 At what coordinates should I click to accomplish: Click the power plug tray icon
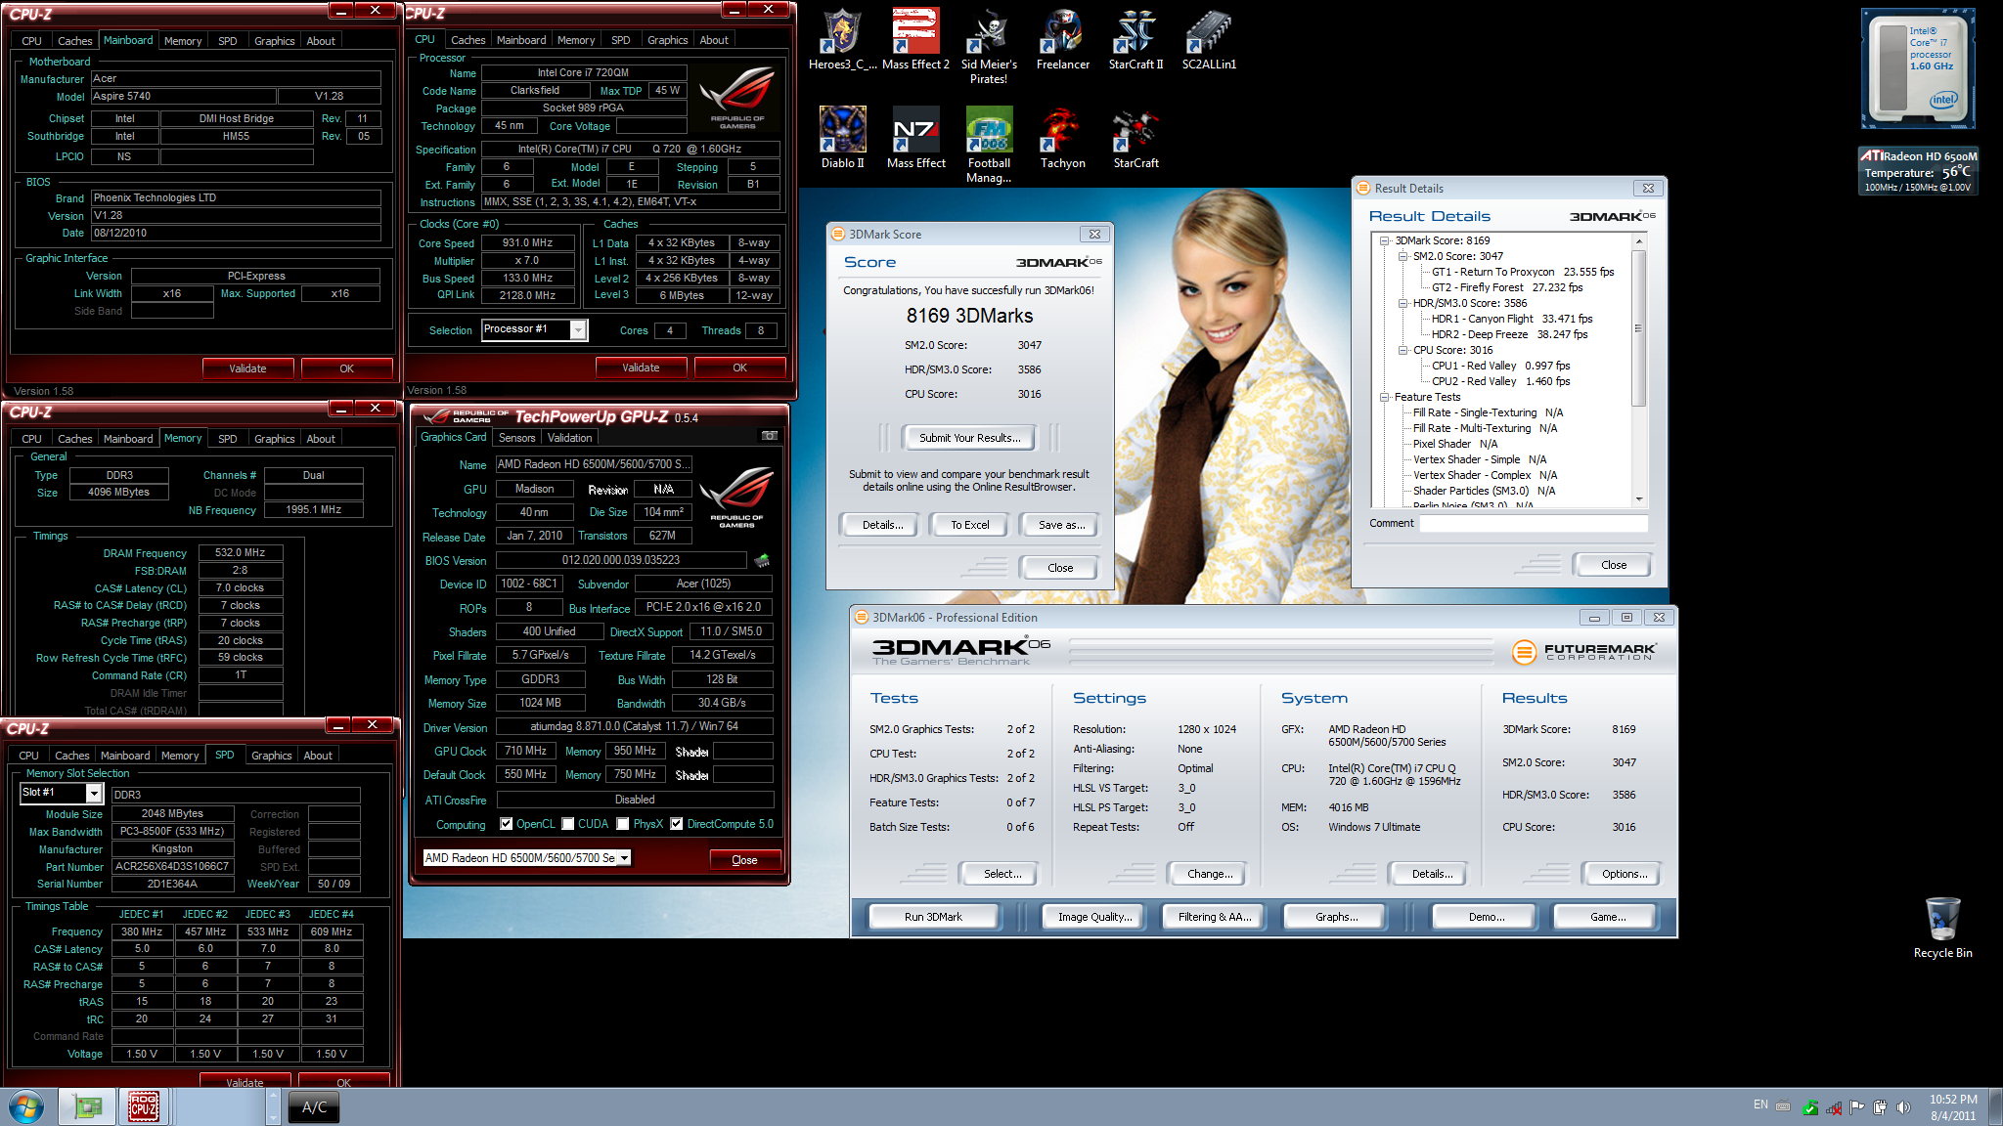(1879, 1107)
